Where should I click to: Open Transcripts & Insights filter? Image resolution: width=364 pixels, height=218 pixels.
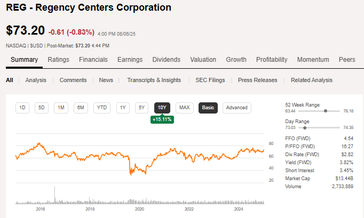[154, 80]
